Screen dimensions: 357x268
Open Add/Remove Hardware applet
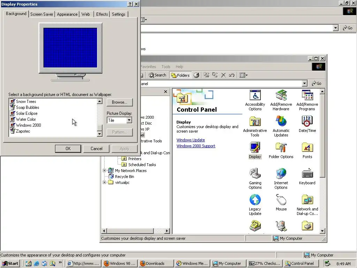[x=281, y=100]
